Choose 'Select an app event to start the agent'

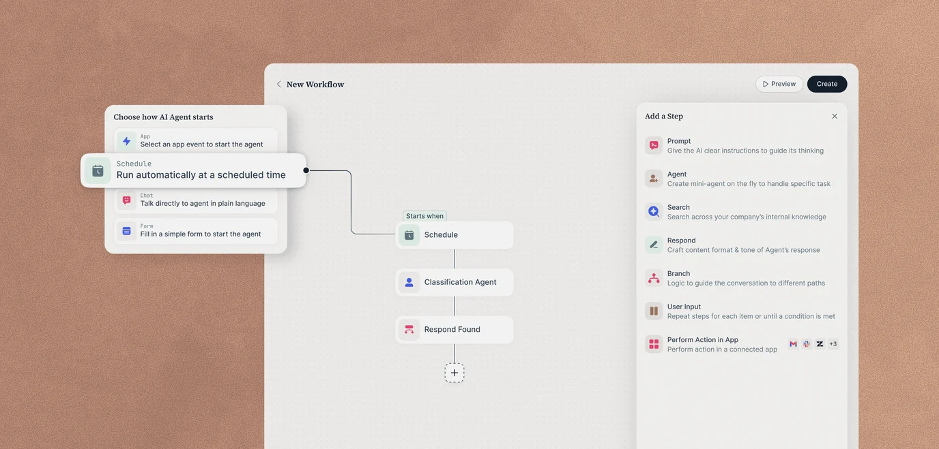pyautogui.click(x=201, y=144)
